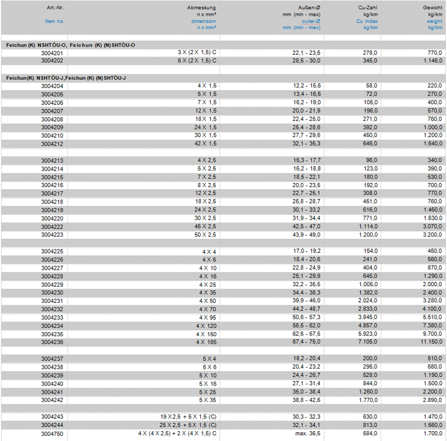
Task: Click outer diameter 22,7 - 25,1
Action: click(x=306, y=193)
